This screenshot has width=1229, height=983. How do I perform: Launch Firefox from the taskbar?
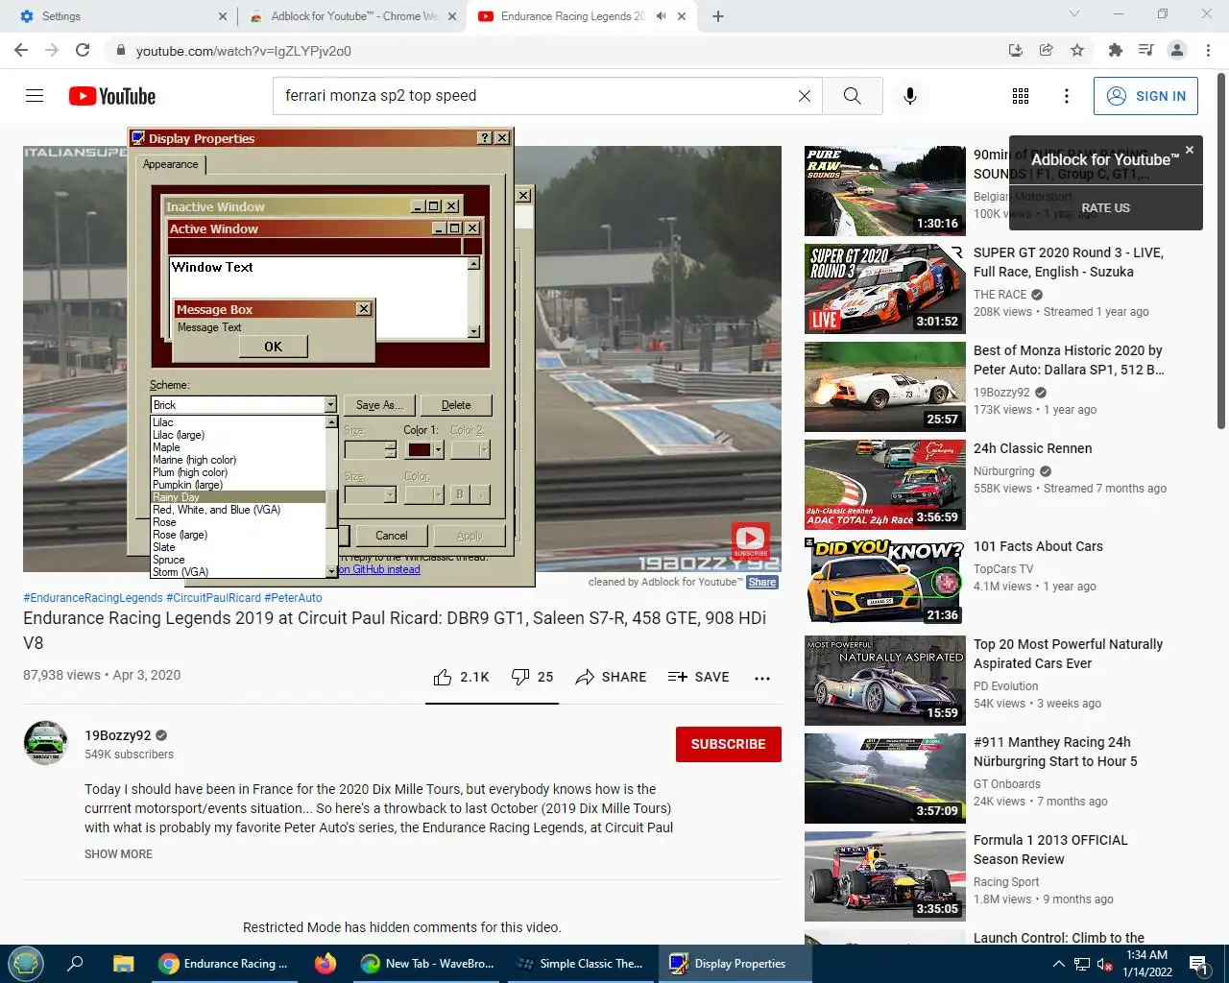click(325, 963)
